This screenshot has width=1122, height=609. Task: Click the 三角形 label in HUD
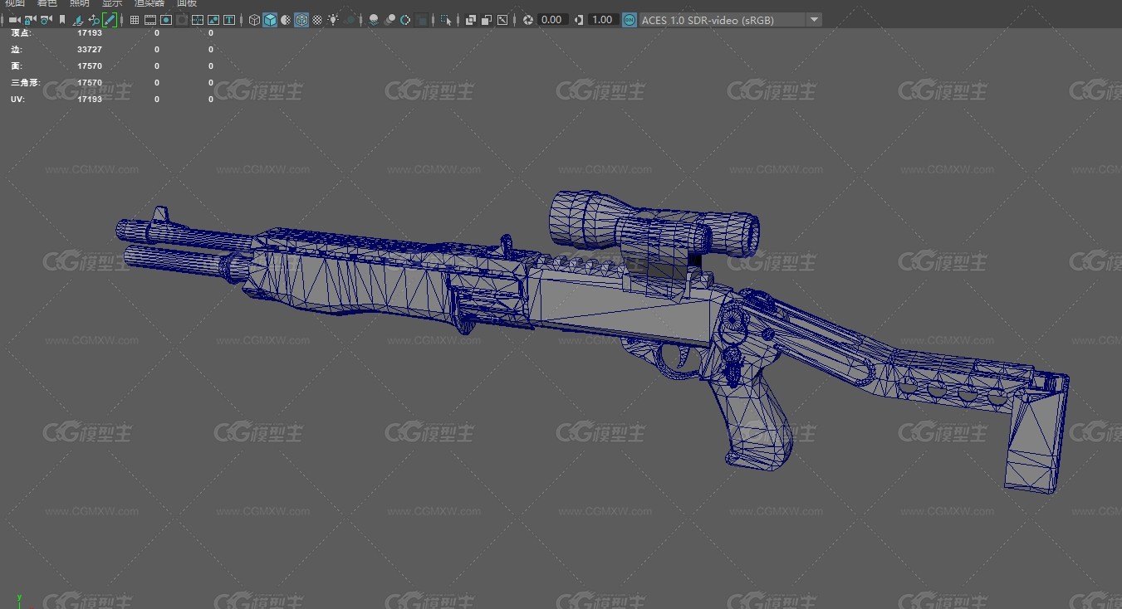pyautogui.click(x=25, y=83)
